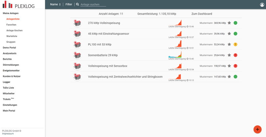Open red alert badge for Sonnenbatterie 29 kWp

point(235,55)
